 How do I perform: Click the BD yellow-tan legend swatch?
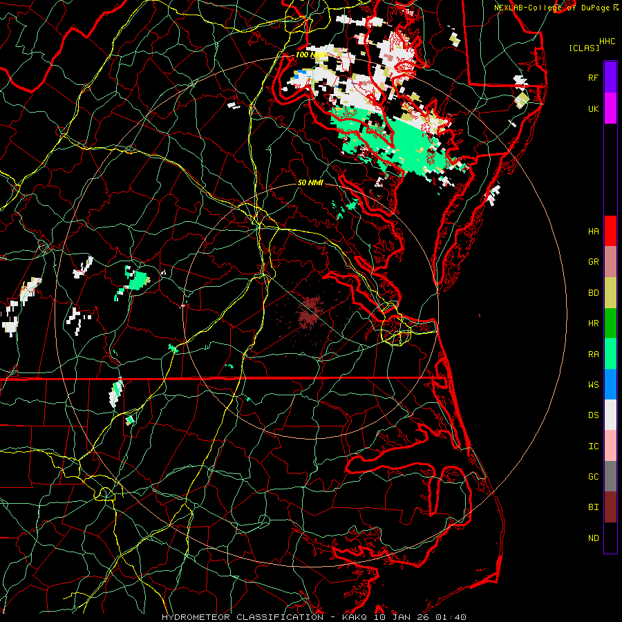point(610,292)
